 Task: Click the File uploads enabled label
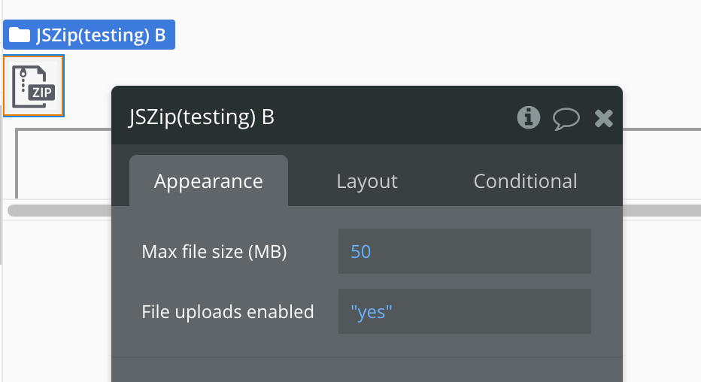click(x=228, y=312)
